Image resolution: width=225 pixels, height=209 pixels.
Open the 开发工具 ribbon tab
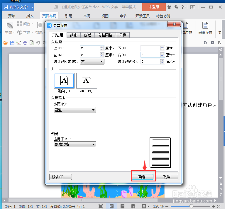(143, 16)
